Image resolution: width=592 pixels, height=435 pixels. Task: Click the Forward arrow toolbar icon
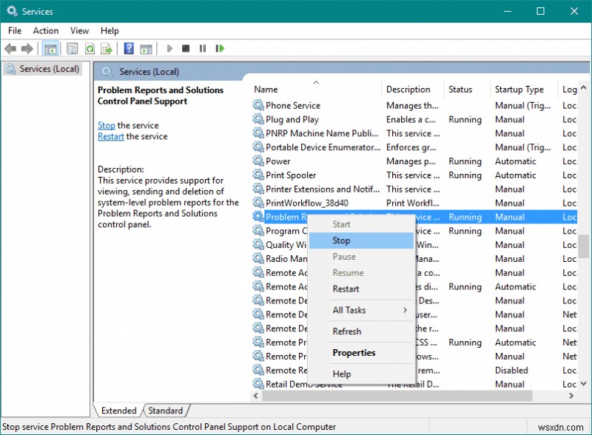coord(27,49)
